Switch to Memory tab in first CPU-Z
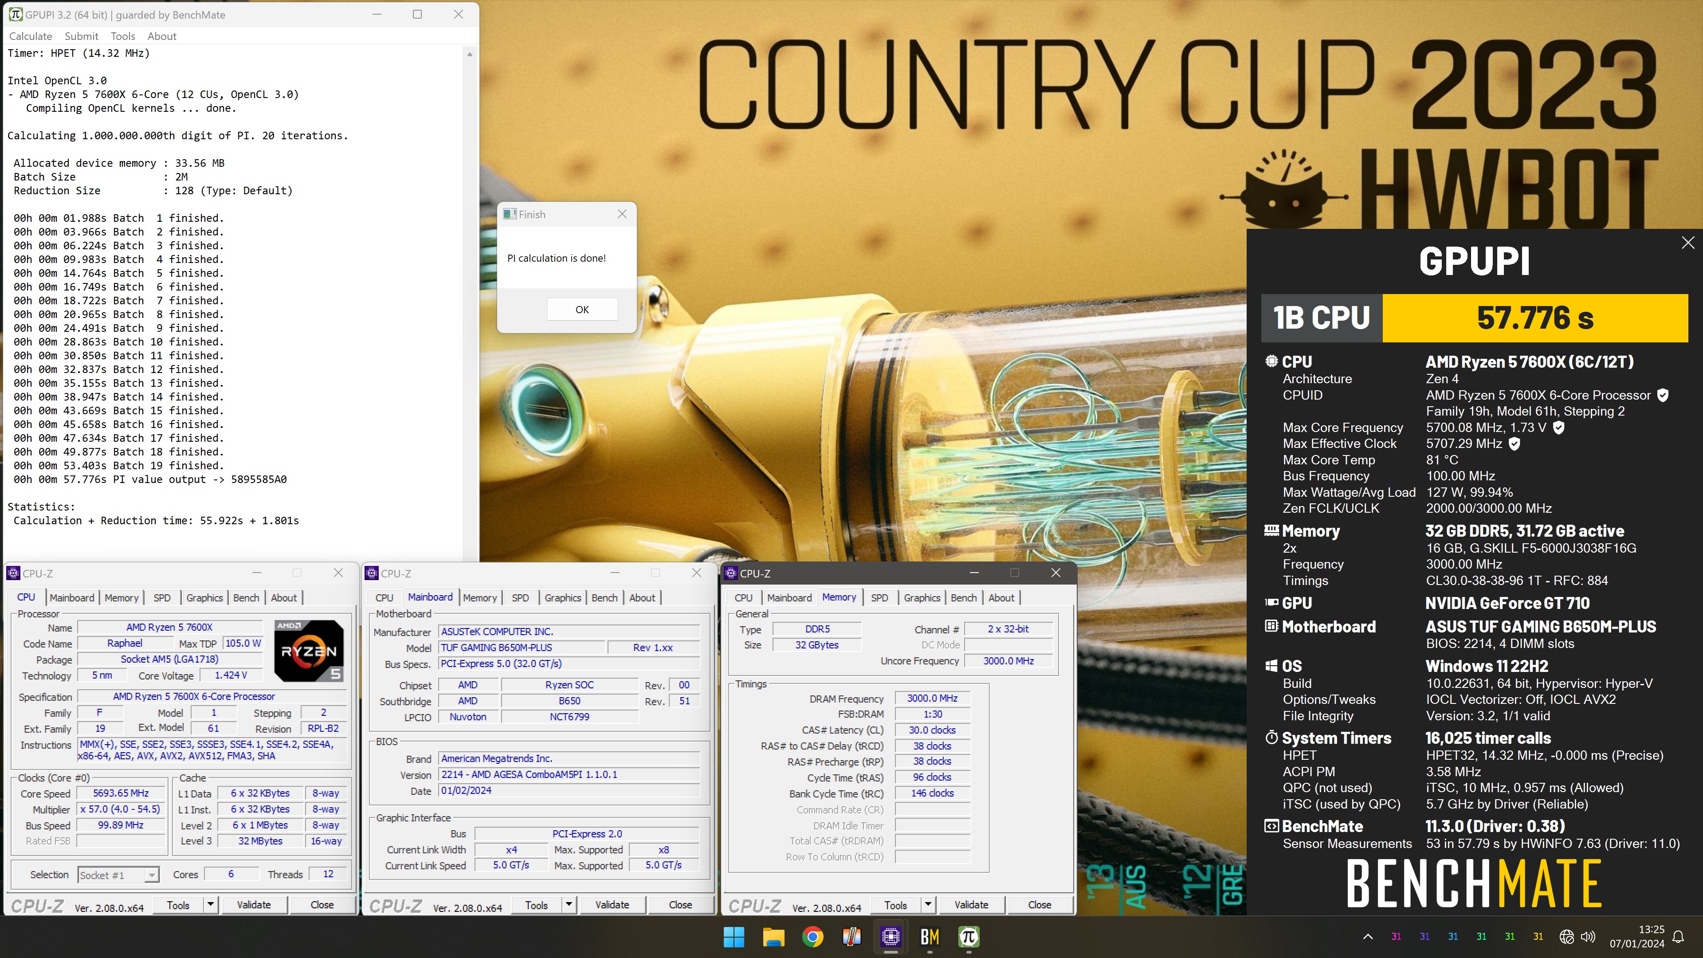 122,598
